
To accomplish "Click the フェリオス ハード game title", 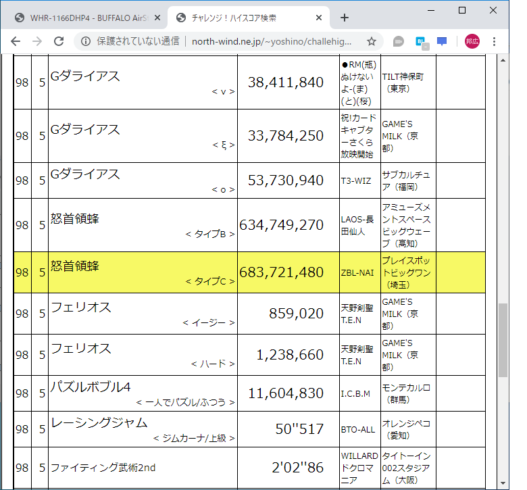I will [80, 349].
